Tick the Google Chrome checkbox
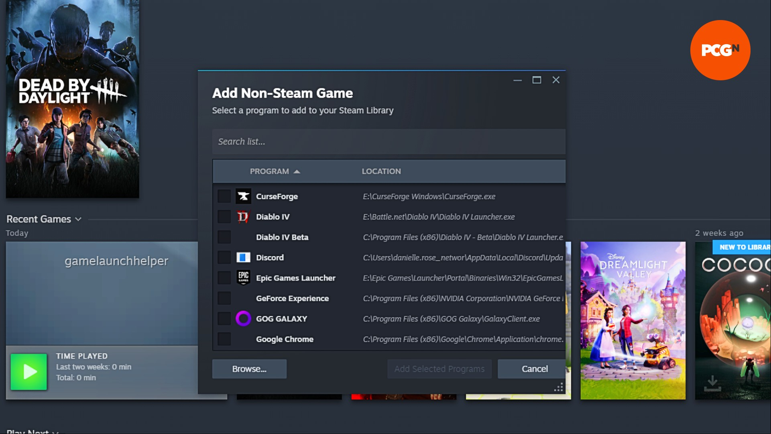 (224, 339)
